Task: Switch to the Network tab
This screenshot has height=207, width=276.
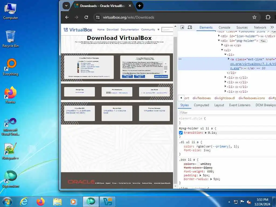Action: tap(260, 27)
